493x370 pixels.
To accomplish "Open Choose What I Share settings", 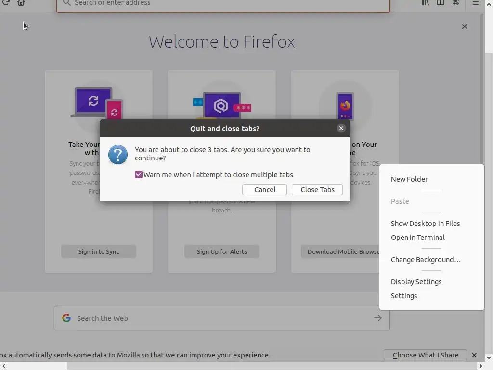I will pos(426,355).
